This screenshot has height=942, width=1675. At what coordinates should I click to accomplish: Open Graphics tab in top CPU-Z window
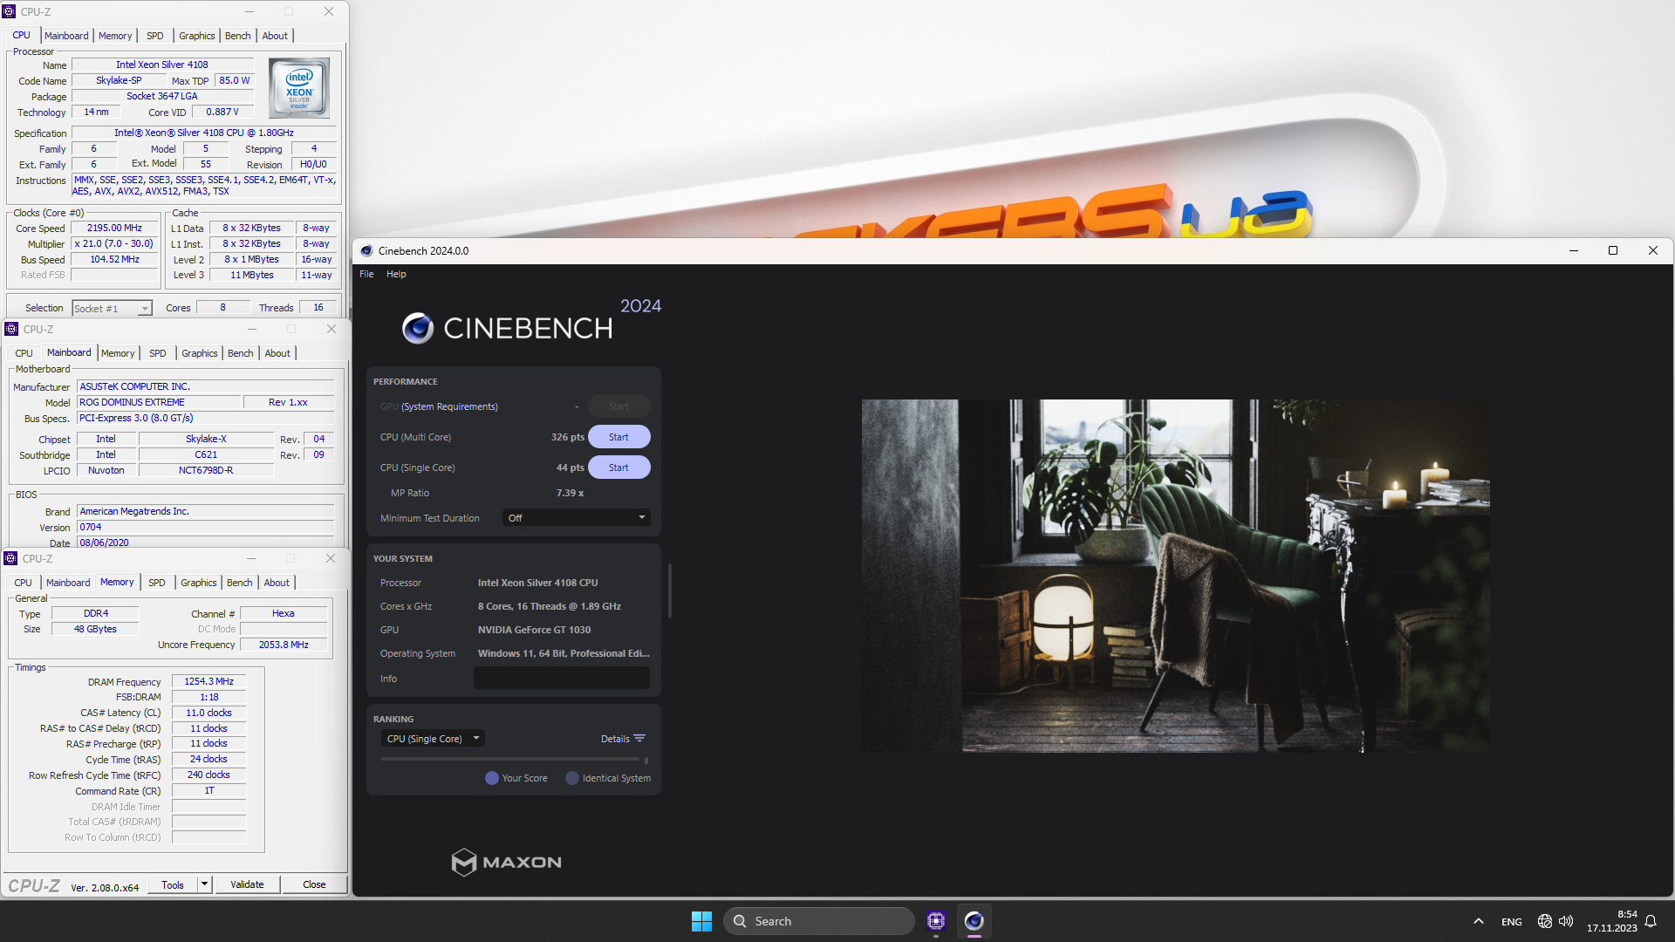tap(196, 36)
